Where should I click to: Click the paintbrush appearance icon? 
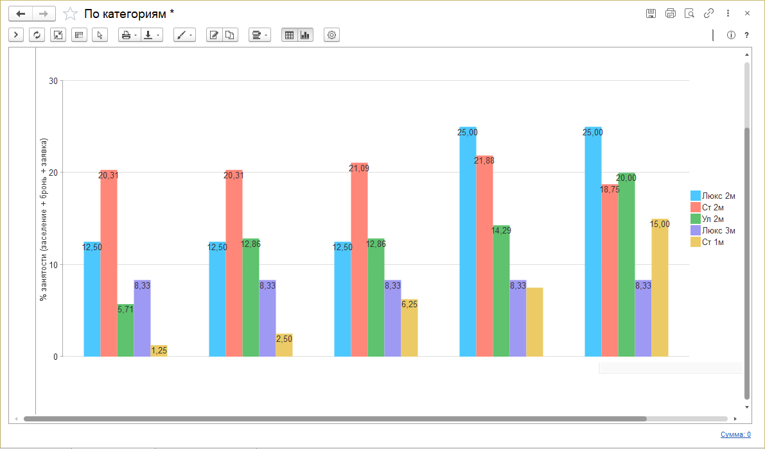pos(182,35)
